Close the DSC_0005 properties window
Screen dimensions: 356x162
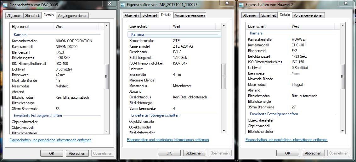click(110, 3)
